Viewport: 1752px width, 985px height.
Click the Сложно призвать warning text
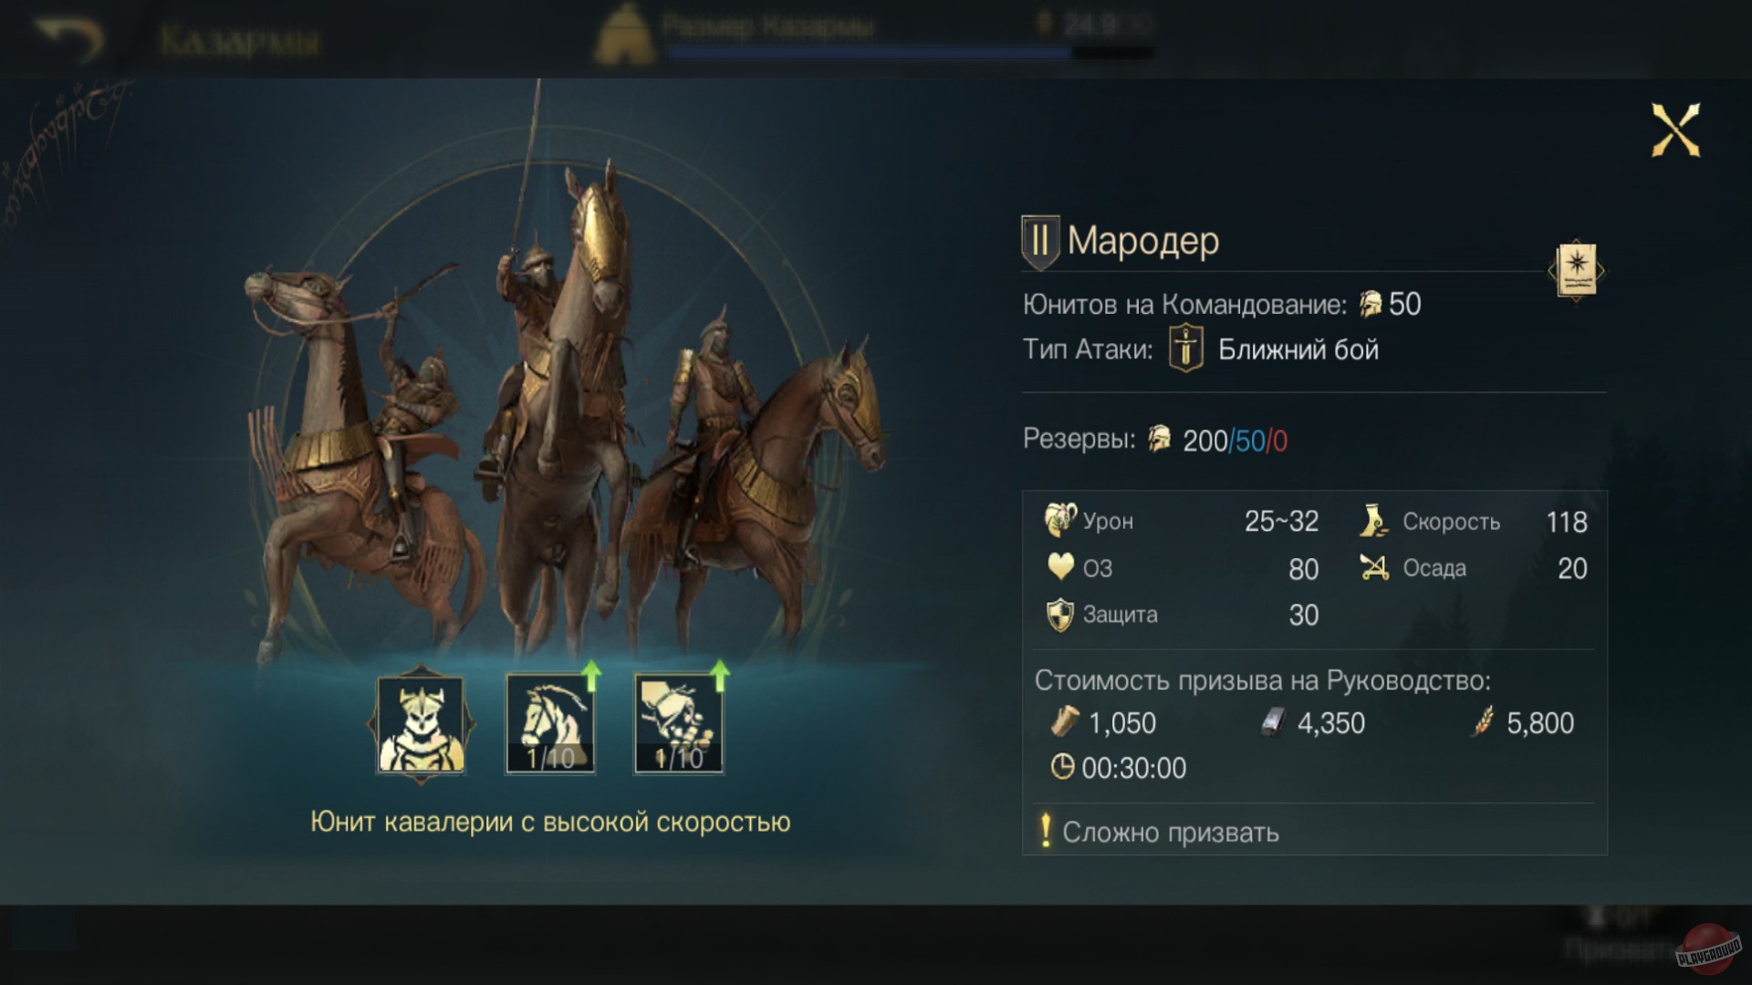[1171, 832]
